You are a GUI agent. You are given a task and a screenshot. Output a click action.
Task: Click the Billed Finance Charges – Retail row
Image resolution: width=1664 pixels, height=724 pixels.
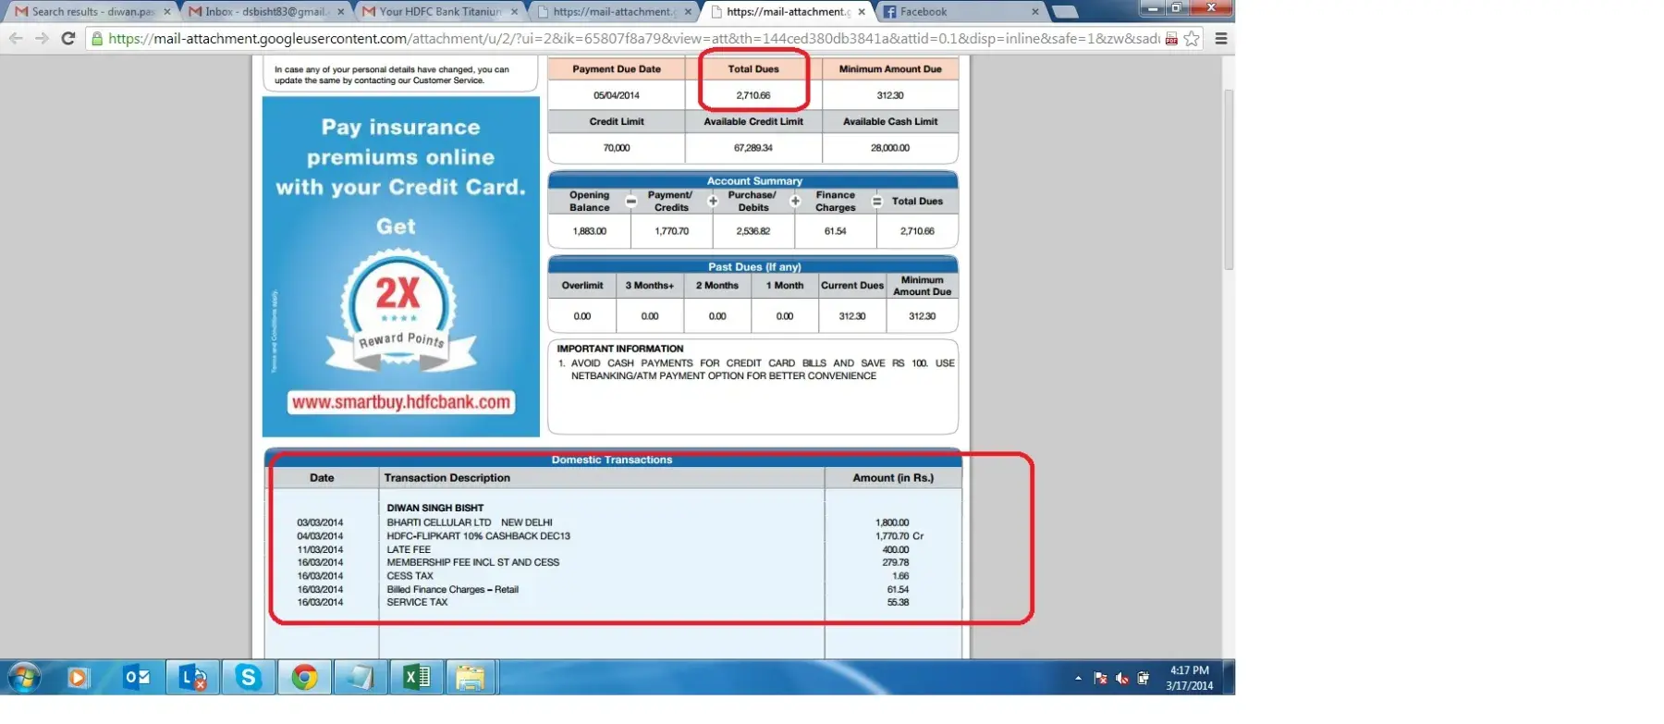point(615,589)
